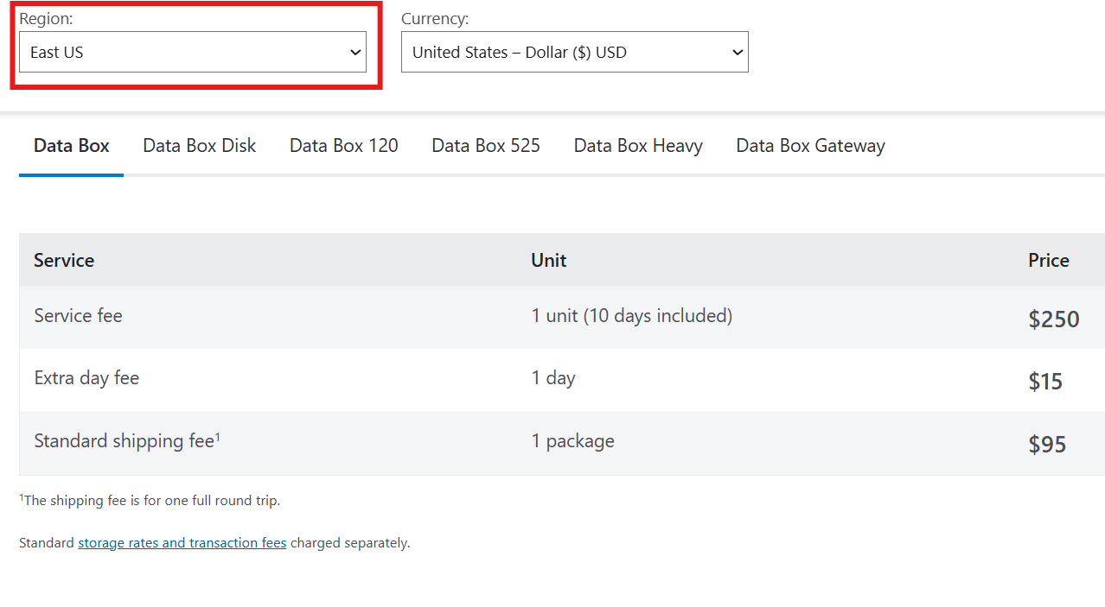This screenshot has width=1105, height=607.
Task: Click the shipping fee round trip footnote
Action: click(150, 500)
